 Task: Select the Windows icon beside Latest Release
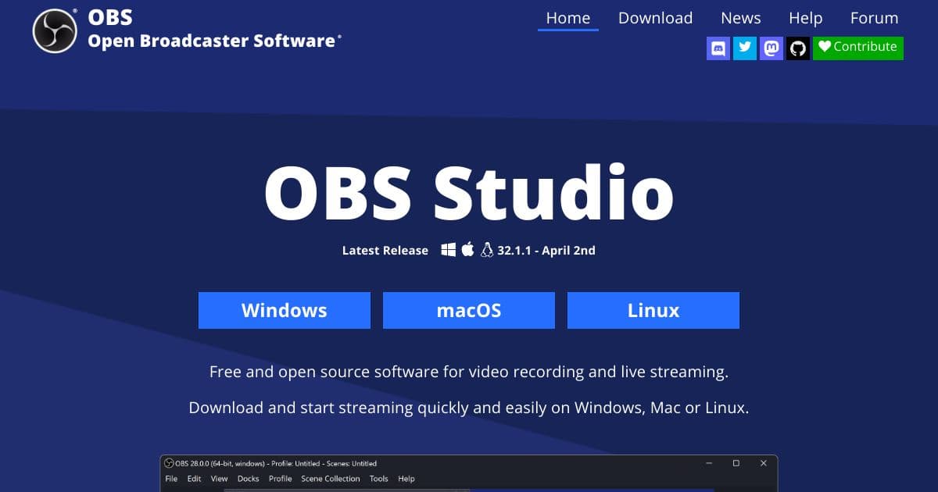click(x=448, y=249)
